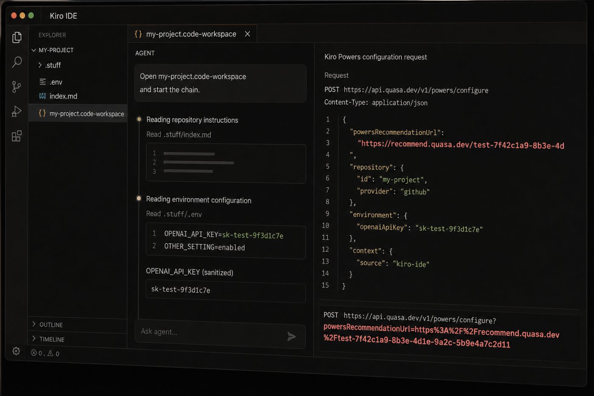594x396 pixels.
Task: Click the "context" key in the JSON
Action: [x=366, y=251]
